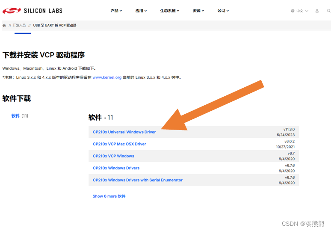Open CP210x VCP Mac OSX Driver

(119, 144)
